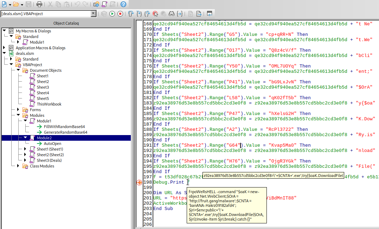Click the Undo arrow icon

pyautogui.click(x=77, y=4)
